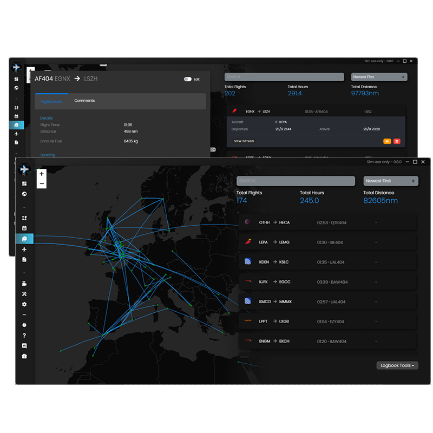Image resolution: width=433 pixels, height=433 pixels.
Task: Open the wrench and screwdriver tools sidebar icon
Action: pyautogui.click(x=24, y=294)
